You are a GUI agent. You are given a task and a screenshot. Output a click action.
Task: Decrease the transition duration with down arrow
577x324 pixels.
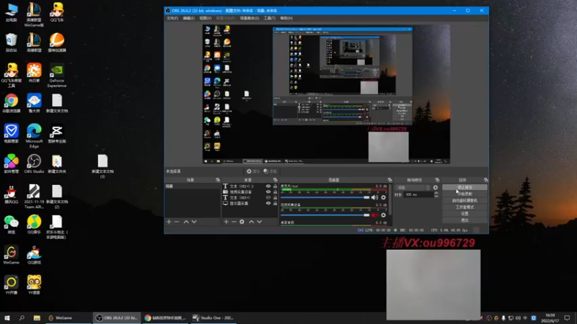click(x=436, y=196)
